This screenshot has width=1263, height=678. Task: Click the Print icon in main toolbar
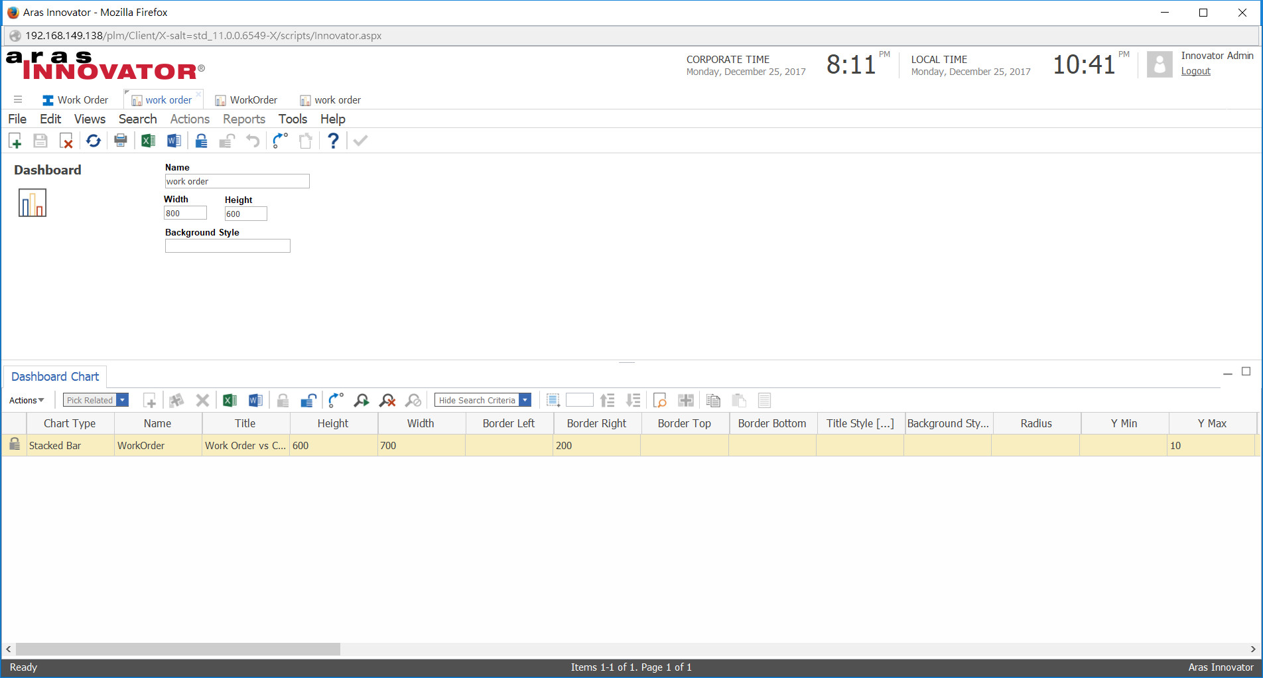coord(120,141)
